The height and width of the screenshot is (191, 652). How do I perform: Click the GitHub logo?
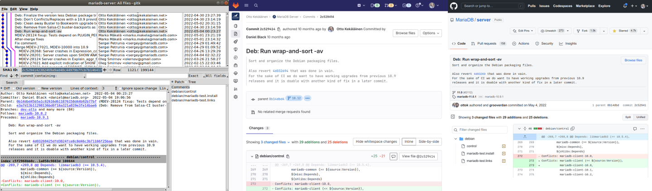(x=454, y=6)
